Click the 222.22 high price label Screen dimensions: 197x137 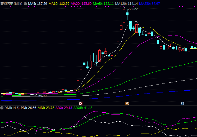click(133, 9)
